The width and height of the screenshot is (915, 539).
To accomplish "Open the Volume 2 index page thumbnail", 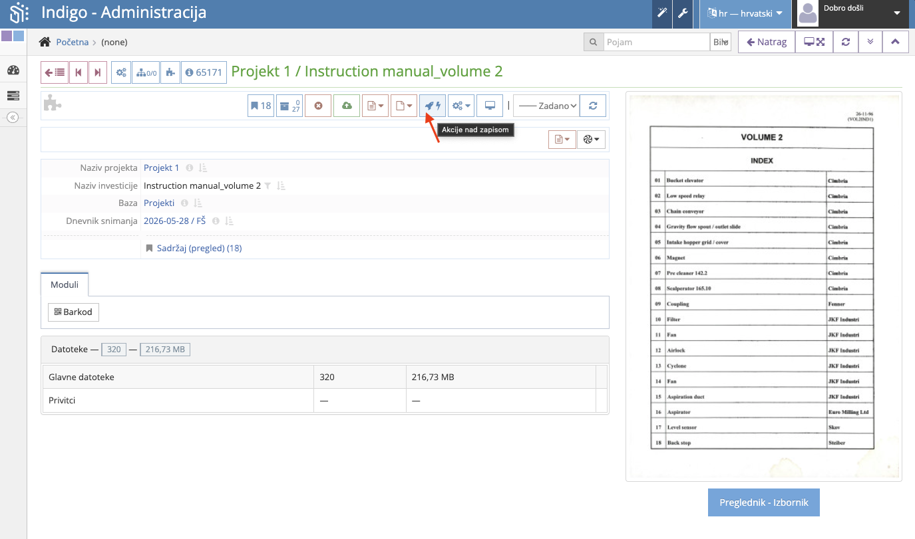I will point(764,286).
